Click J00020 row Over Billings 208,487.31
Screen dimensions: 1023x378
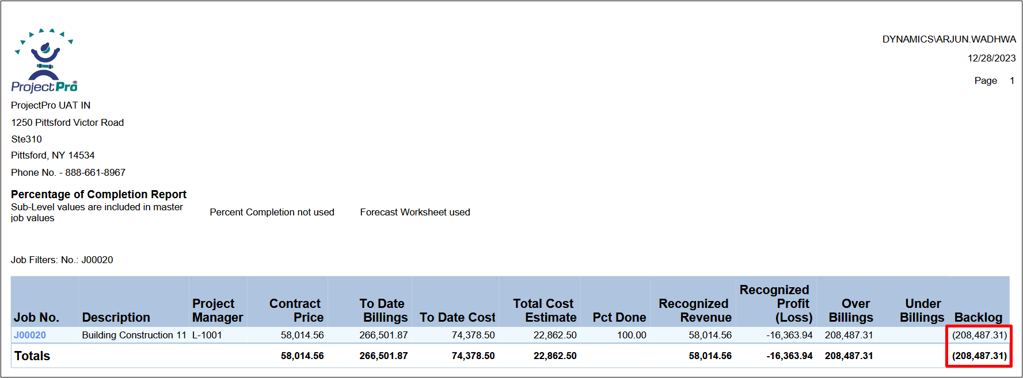[x=849, y=335]
